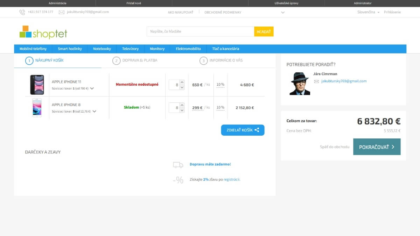Viewport: 420px width, 236px height.
Task: Open the Administrácia admin bar item
Action: coord(57,3)
